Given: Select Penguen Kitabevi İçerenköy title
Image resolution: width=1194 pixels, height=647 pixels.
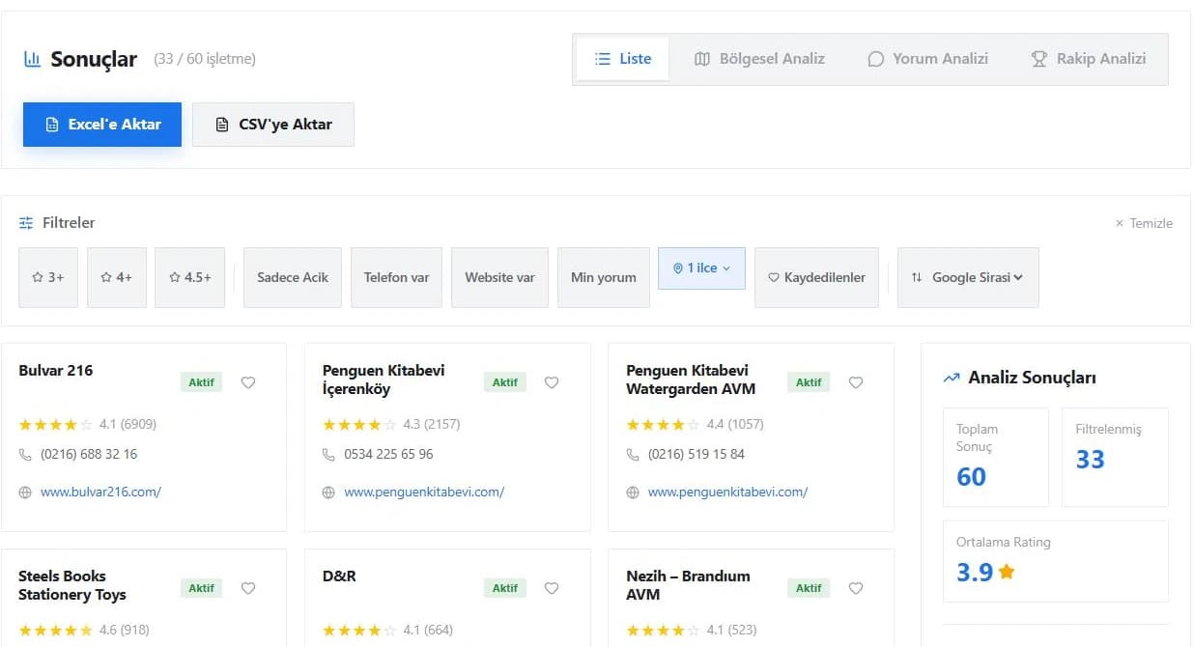Looking at the screenshot, I should tap(384, 380).
